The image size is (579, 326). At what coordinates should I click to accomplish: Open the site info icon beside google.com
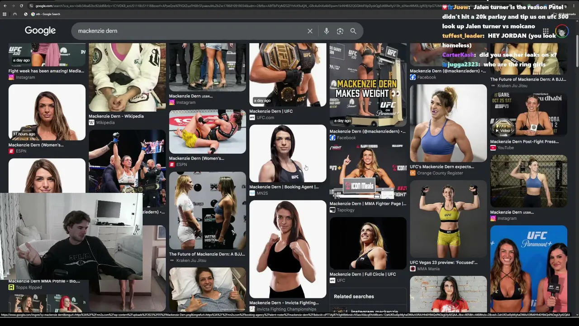31,6
